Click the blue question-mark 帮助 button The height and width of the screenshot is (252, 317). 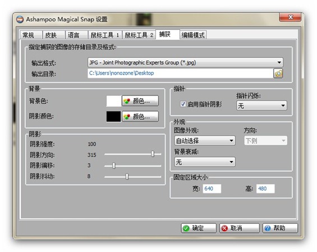point(280,228)
